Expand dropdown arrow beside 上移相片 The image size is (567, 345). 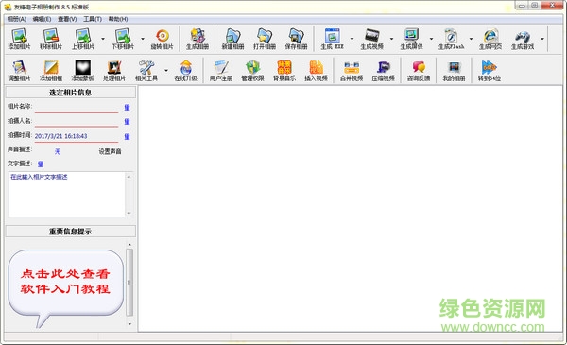pos(103,39)
